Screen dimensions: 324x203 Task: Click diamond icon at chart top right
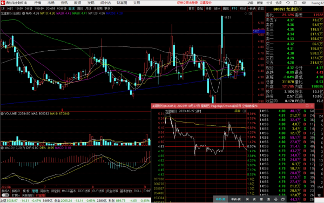pos(246,13)
